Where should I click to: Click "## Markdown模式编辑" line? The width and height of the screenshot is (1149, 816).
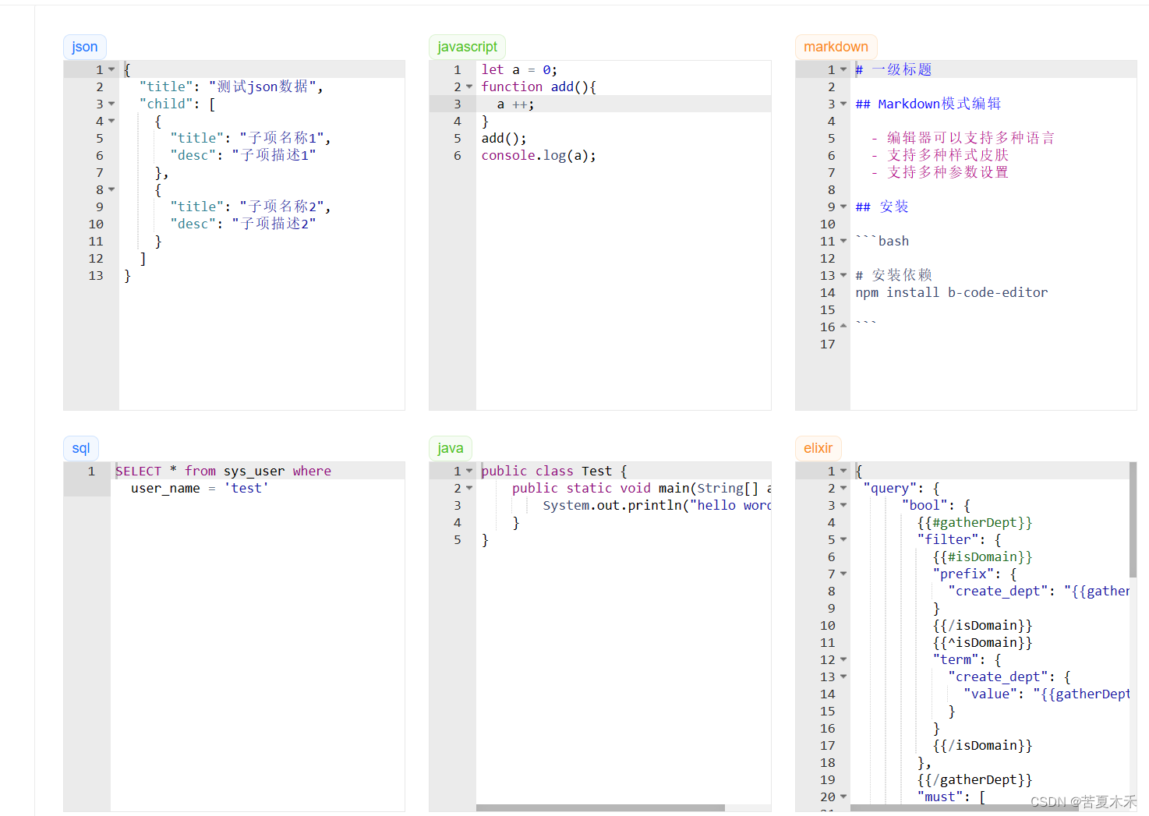pos(928,104)
